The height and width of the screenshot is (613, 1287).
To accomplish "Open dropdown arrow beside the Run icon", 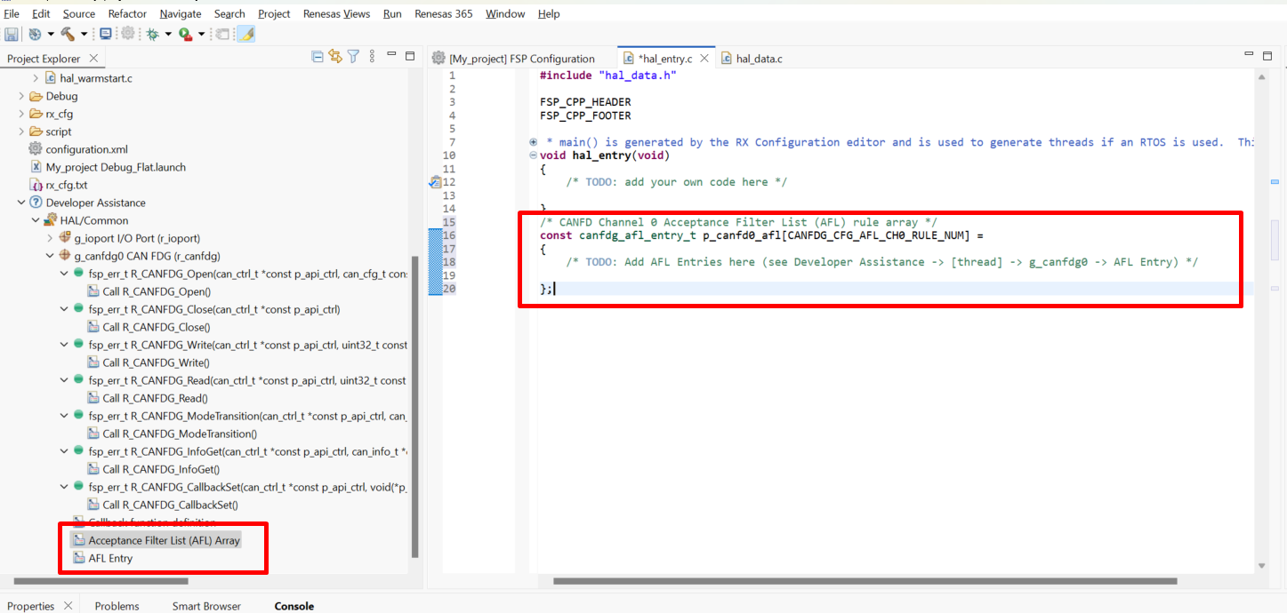I will (x=201, y=34).
